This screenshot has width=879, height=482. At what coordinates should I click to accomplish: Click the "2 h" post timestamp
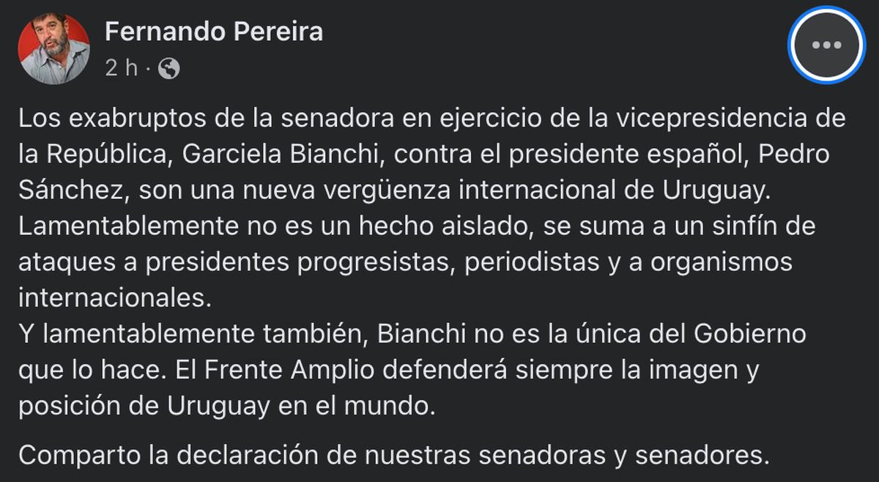click(x=121, y=68)
